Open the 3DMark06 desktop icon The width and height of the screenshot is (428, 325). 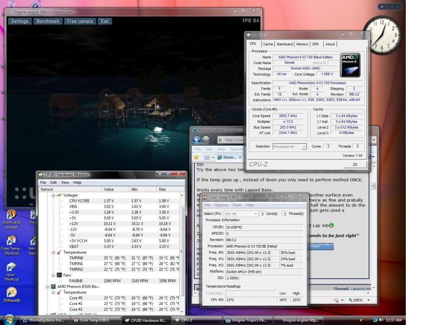(x=11, y=295)
